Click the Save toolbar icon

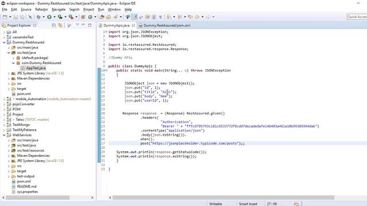coord(15,17)
